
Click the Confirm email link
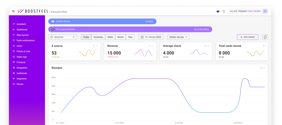pos(149,21)
